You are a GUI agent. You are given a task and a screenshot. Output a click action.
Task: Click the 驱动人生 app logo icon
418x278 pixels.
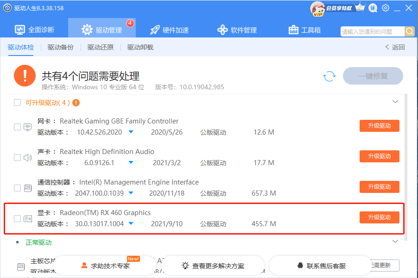click(7, 8)
